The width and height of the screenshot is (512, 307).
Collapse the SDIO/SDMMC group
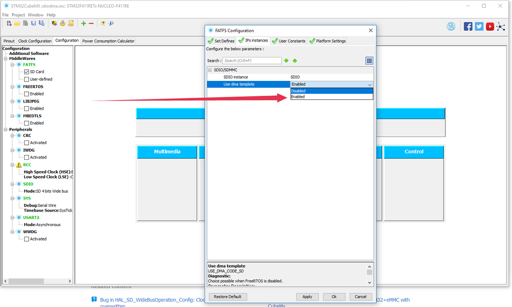(210, 70)
